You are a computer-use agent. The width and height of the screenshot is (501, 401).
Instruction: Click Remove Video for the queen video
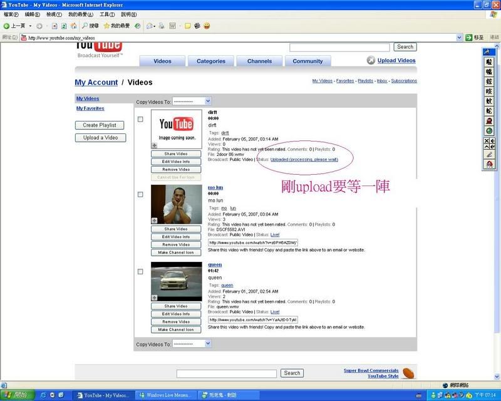(x=176, y=321)
